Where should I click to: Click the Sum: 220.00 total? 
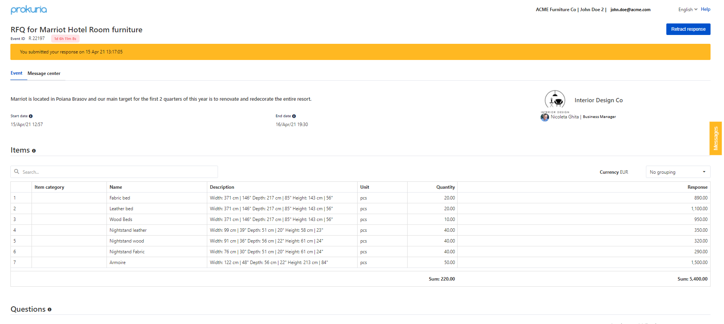(442, 279)
